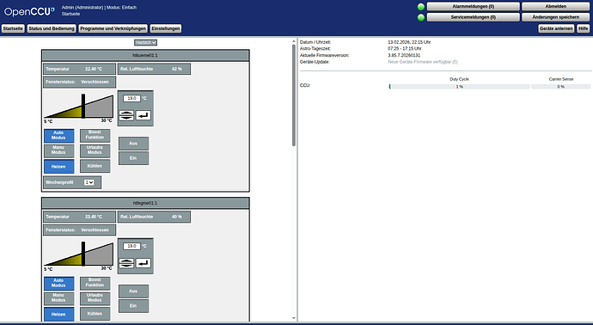Click Änderungen speichern
The height and width of the screenshot is (325, 593).
(x=555, y=17)
